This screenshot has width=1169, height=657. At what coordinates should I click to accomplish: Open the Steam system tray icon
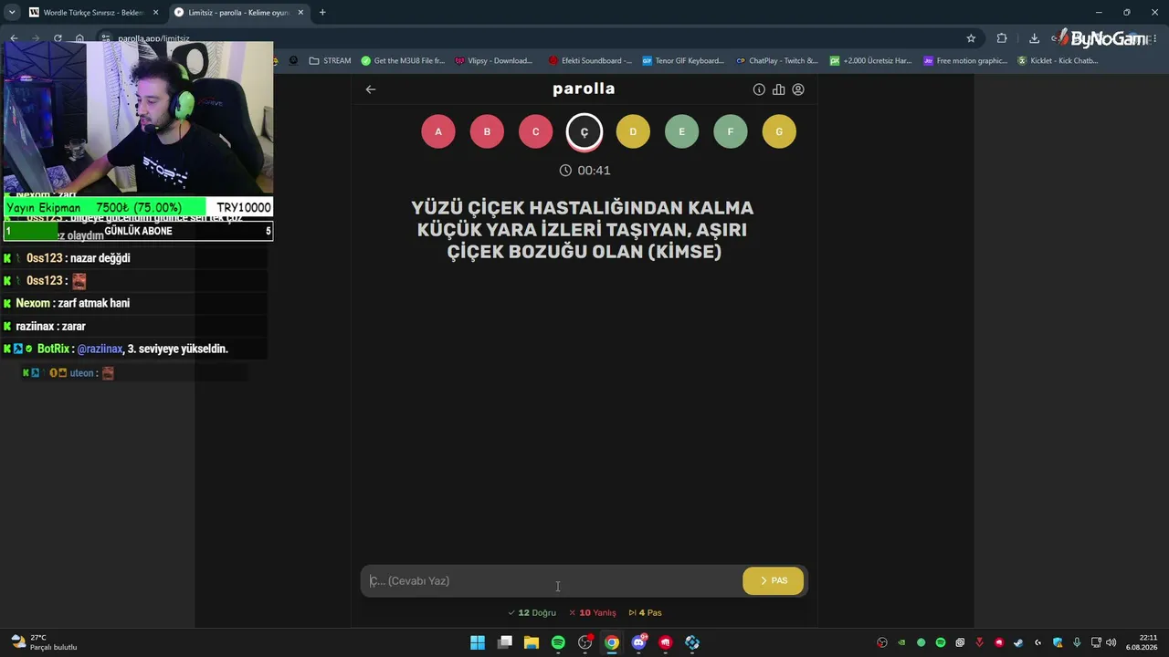click(1018, 642)
